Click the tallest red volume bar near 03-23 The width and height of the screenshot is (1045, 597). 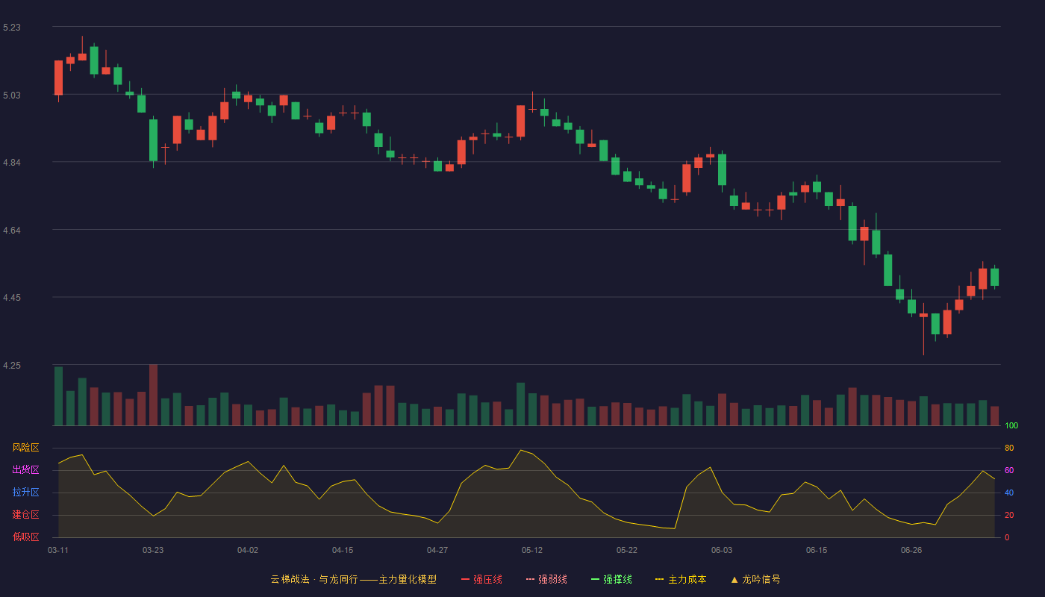point(153,395)
